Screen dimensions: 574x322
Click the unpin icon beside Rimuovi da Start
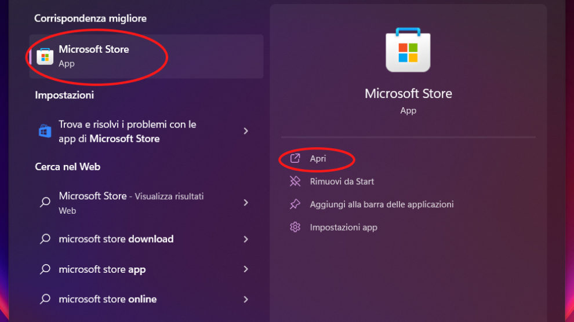point(295,181)
